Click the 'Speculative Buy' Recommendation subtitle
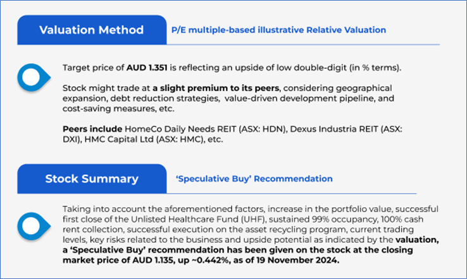 254,179
